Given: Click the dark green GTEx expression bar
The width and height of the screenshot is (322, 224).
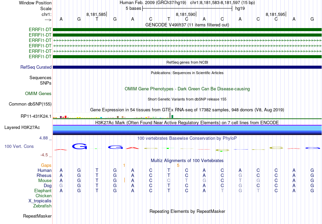Looking at the screenshot, I should click(172, 117).
